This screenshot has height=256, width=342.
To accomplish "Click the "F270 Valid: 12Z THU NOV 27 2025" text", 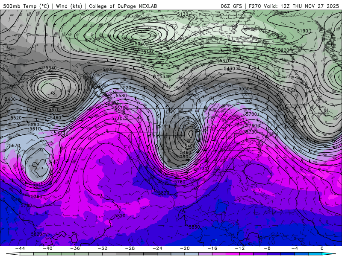I will coord(294,6).
